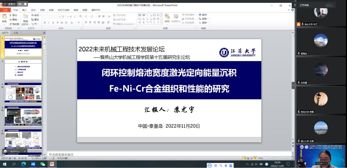Switch to the Outline (大纲) pane tab

pos(16,33)
